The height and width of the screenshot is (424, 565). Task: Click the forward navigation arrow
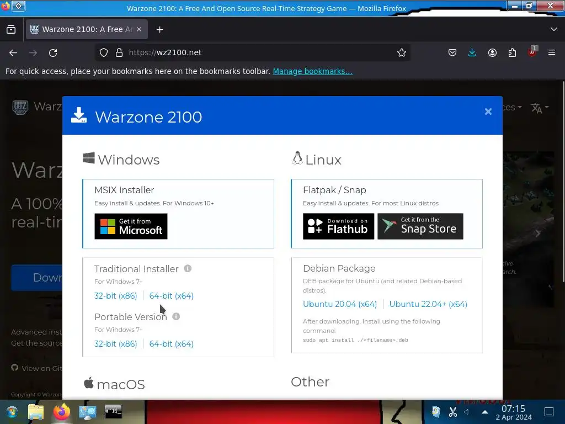pyautogui.click(x=33, y=52)
